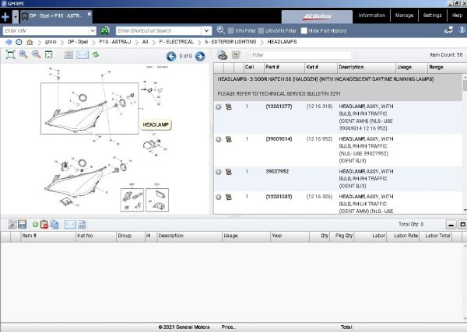Expand the Shortcut or Search dropdown arrow
Image resolution: width=467 pixels, height=332 pixels.
click(206, 30)
